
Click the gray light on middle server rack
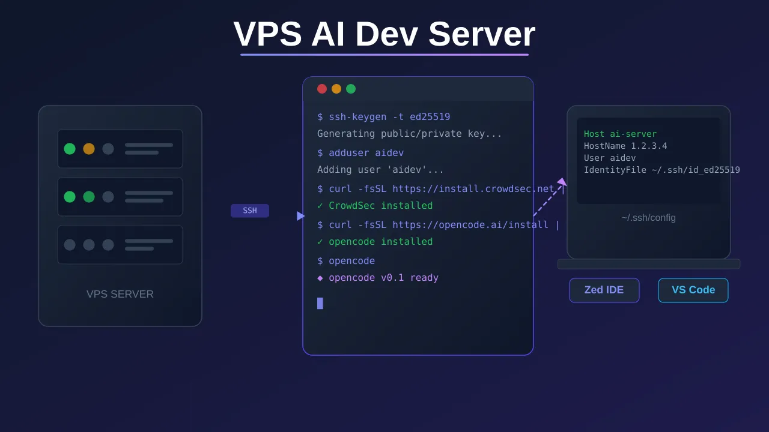click(108, 197)
